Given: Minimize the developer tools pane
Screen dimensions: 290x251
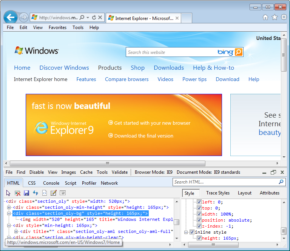Looking at the screenshot, I should [264, 173].
